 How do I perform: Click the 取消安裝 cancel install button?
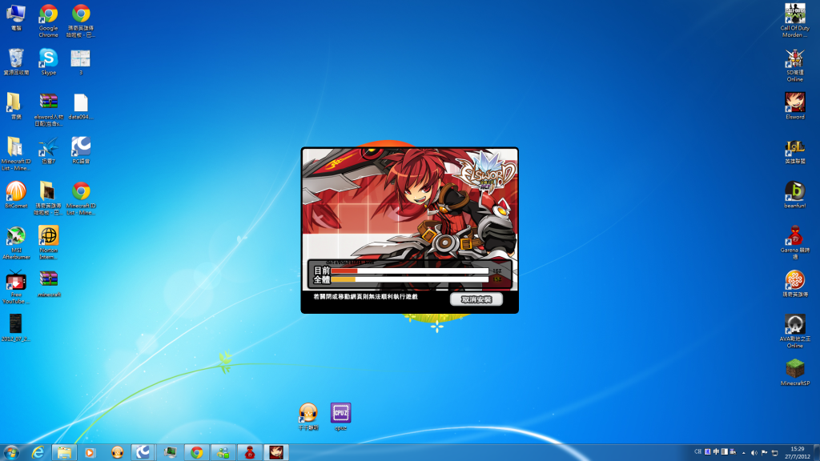(476, 299)
